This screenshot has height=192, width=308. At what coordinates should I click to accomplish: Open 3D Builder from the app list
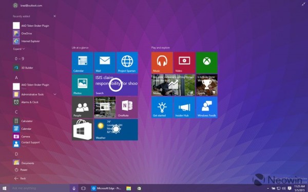click(23, 68)
